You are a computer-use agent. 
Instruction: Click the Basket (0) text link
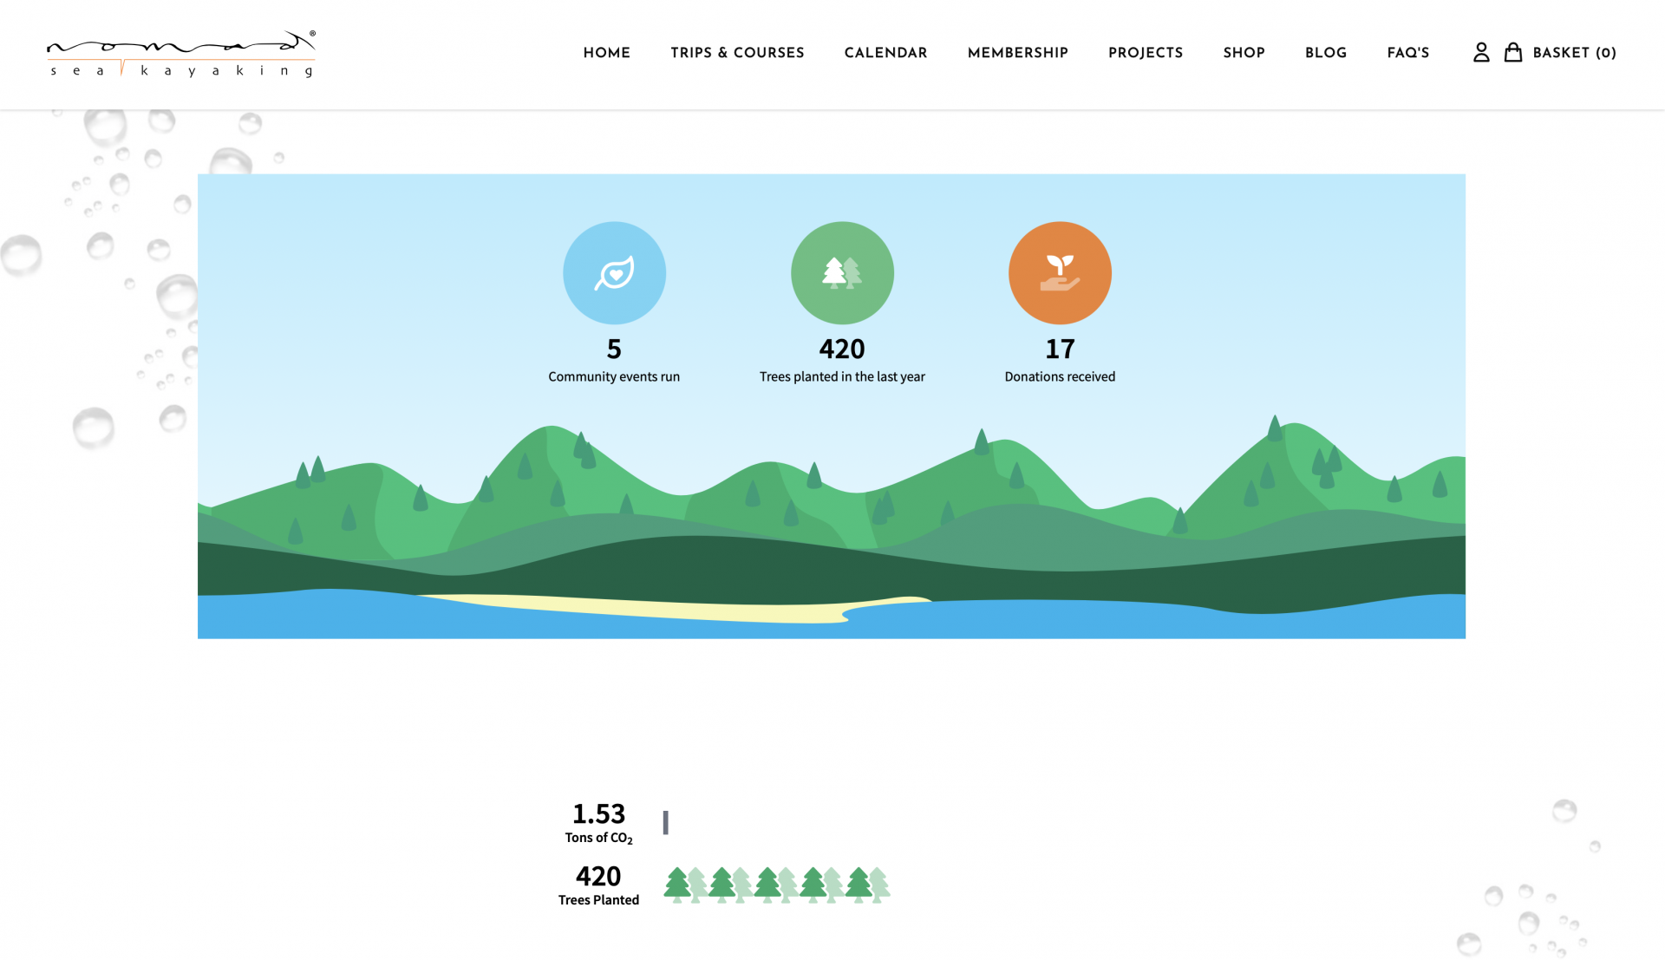pos(1575,53)
